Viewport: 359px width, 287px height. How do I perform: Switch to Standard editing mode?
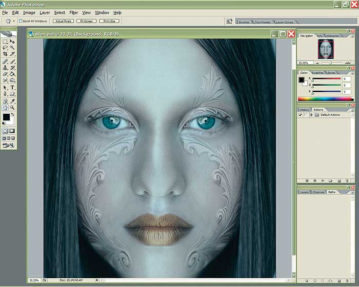click(x=5, y=131)
